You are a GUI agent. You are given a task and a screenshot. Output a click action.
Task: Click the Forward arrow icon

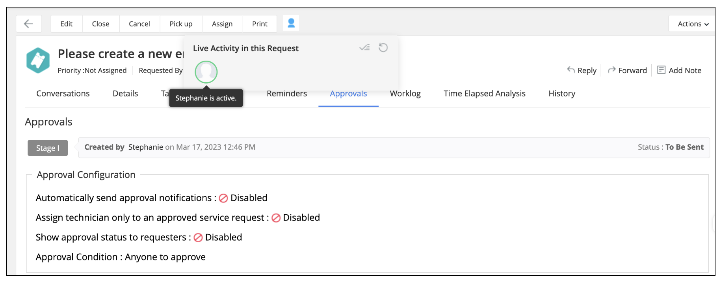click(x=611, y=70)
